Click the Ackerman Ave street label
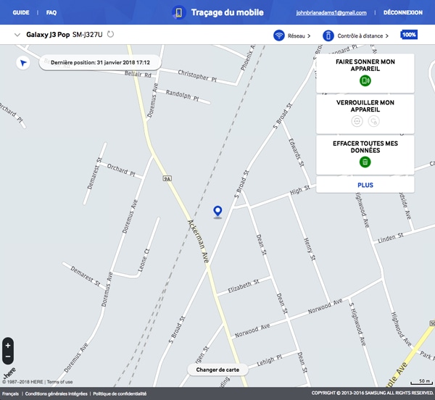The height and width of the screenshot is (400, 435). [x=198, y=241]
